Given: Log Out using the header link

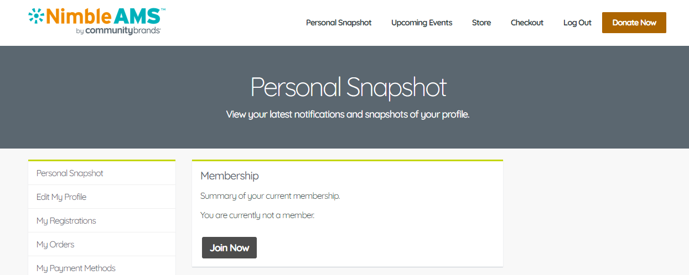Looking at the screenshot, I should (x=577, y=23).
